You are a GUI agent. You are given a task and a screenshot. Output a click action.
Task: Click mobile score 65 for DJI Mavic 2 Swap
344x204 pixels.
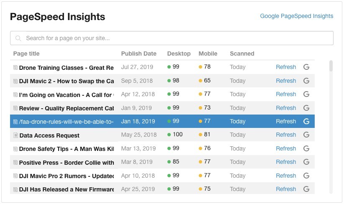pos(207,80)
